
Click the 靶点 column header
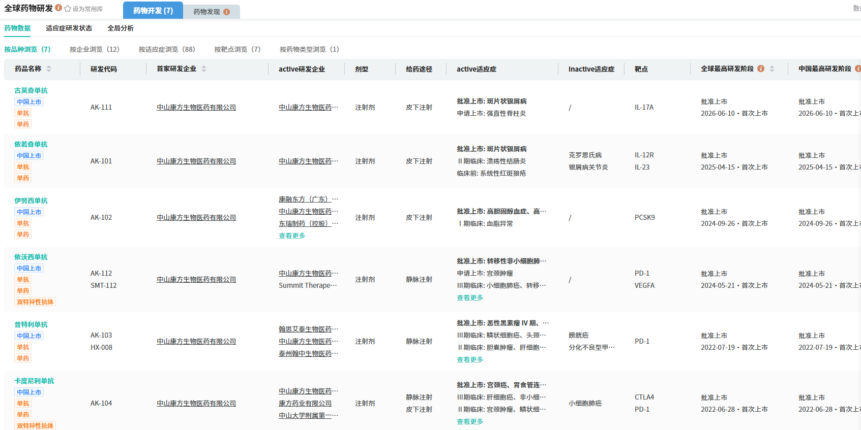tap(641, 69)
